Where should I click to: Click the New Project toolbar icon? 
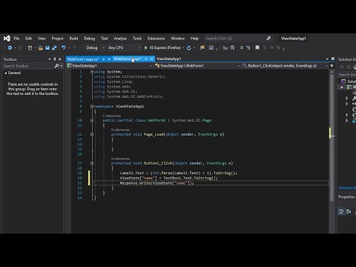(30, 47)
